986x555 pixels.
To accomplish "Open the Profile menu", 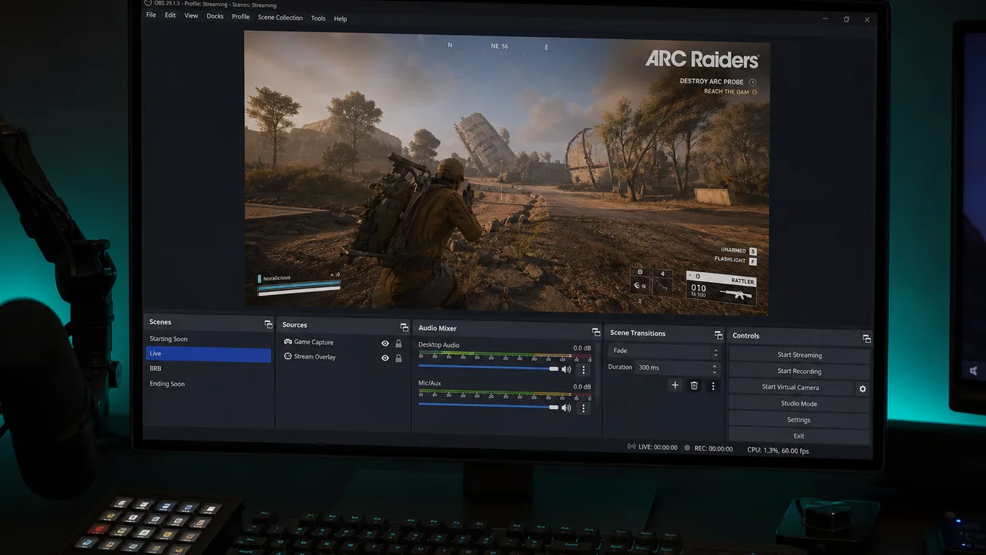I will coord(241,17).
